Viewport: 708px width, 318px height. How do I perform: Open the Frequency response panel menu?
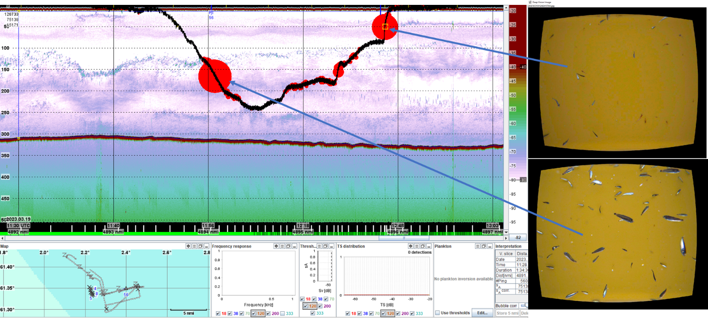click(282, 246)
